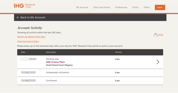This screenshot has width=178, height=93.
Task: Open the Preferences menu
Action: [x=121, y=7]
